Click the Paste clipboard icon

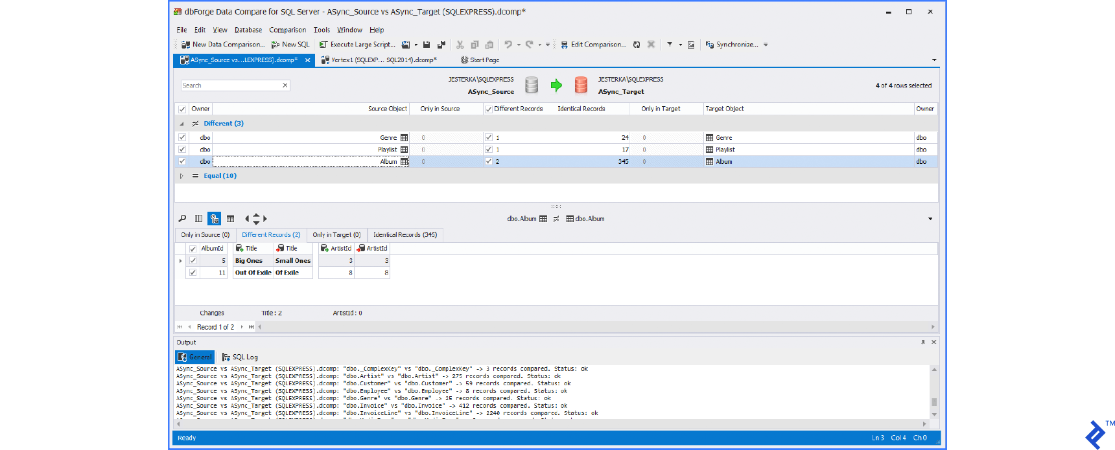[489, 45]
